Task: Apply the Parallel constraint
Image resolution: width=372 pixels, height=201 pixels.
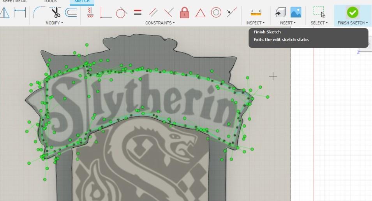Action: point(153,12)
